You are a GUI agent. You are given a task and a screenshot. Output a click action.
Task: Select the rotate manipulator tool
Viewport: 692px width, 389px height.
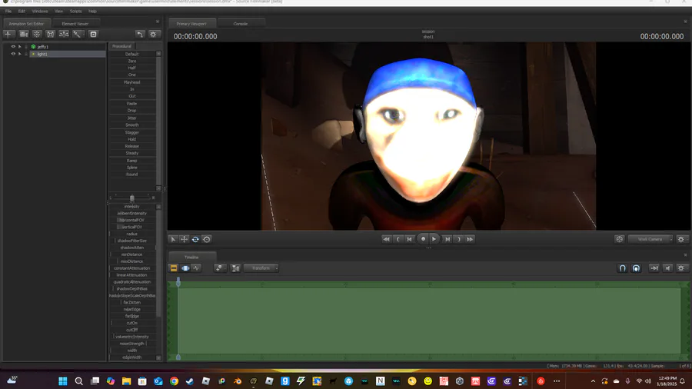[x=195, y=239]
